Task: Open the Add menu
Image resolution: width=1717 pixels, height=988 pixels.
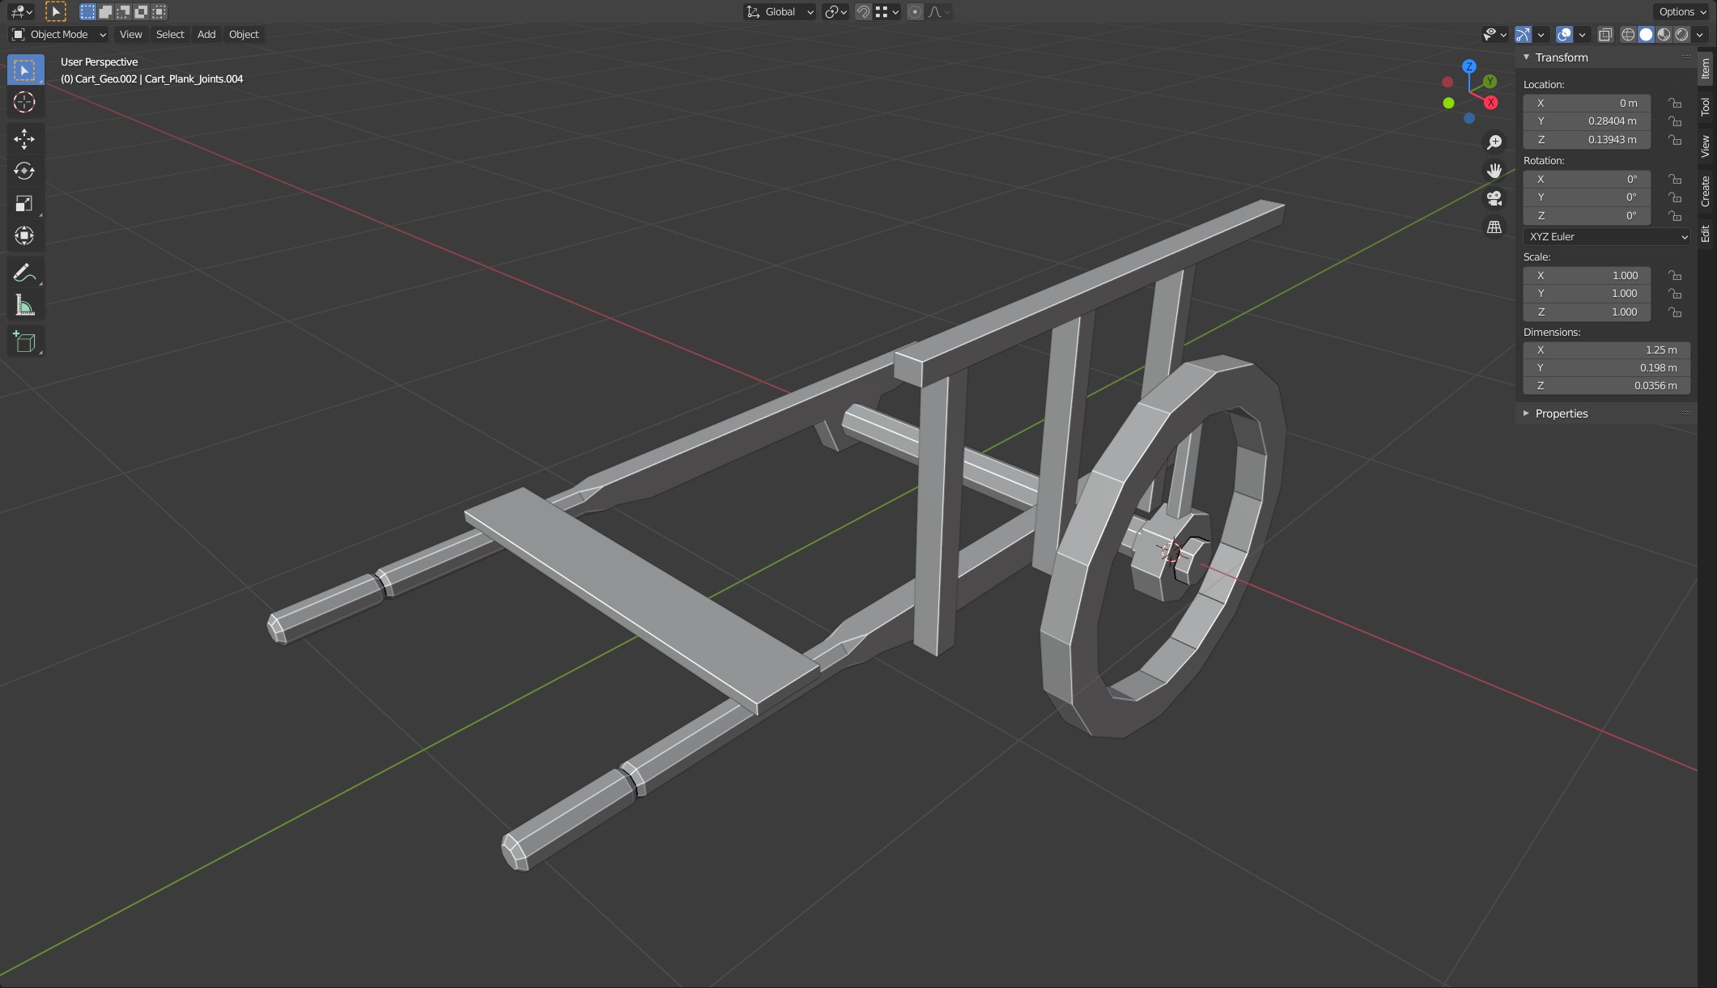Action: pos(206,35)
